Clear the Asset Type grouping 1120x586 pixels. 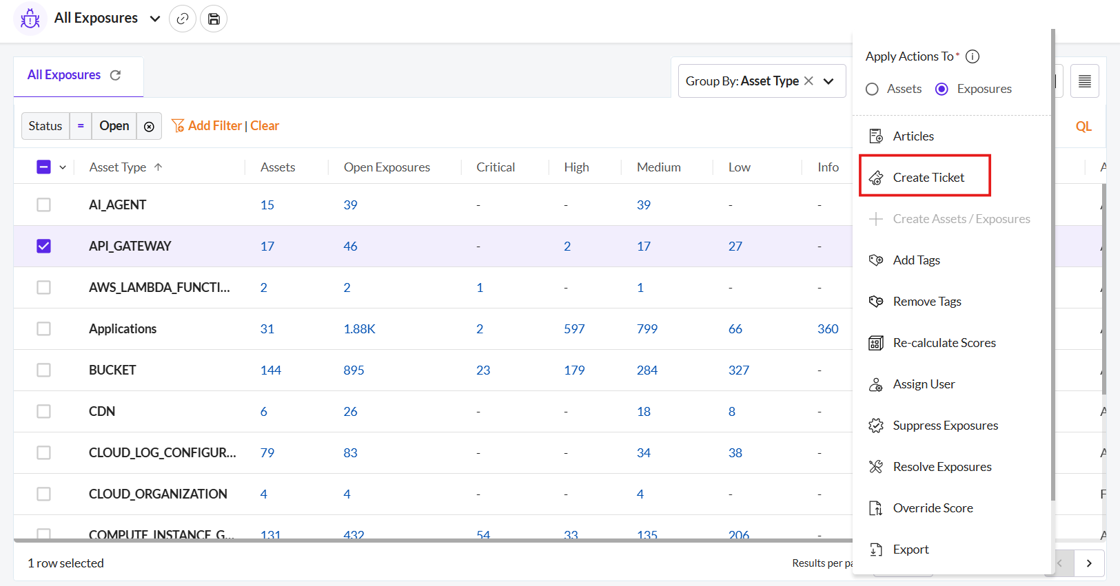click(x=809, y=81)
